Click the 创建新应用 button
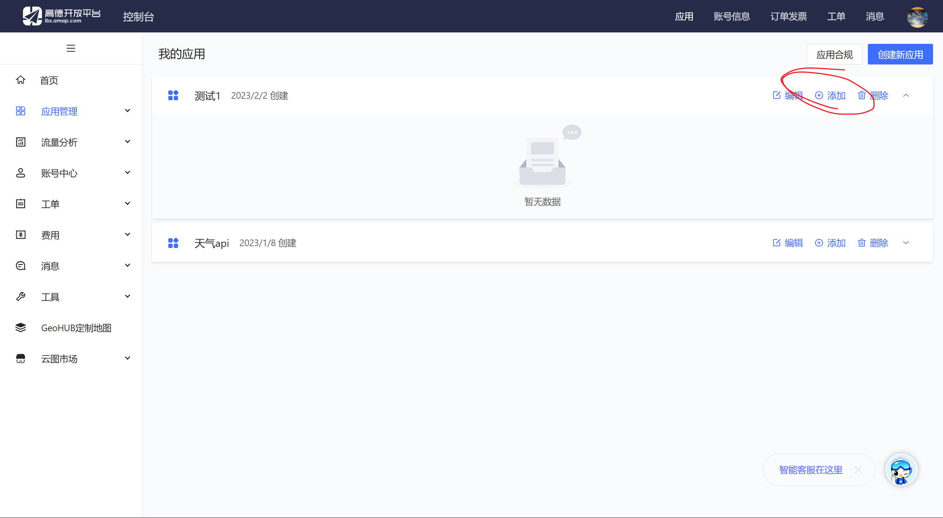Image resolution: width=943 pixels, height=518 pixels. 900,55
